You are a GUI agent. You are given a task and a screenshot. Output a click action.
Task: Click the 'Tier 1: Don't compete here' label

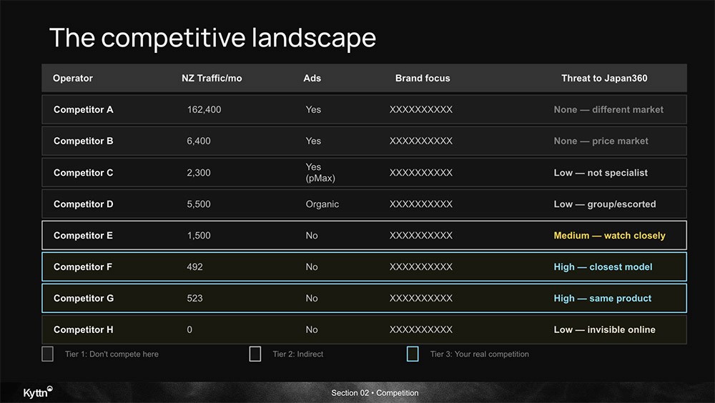point(112,354)
